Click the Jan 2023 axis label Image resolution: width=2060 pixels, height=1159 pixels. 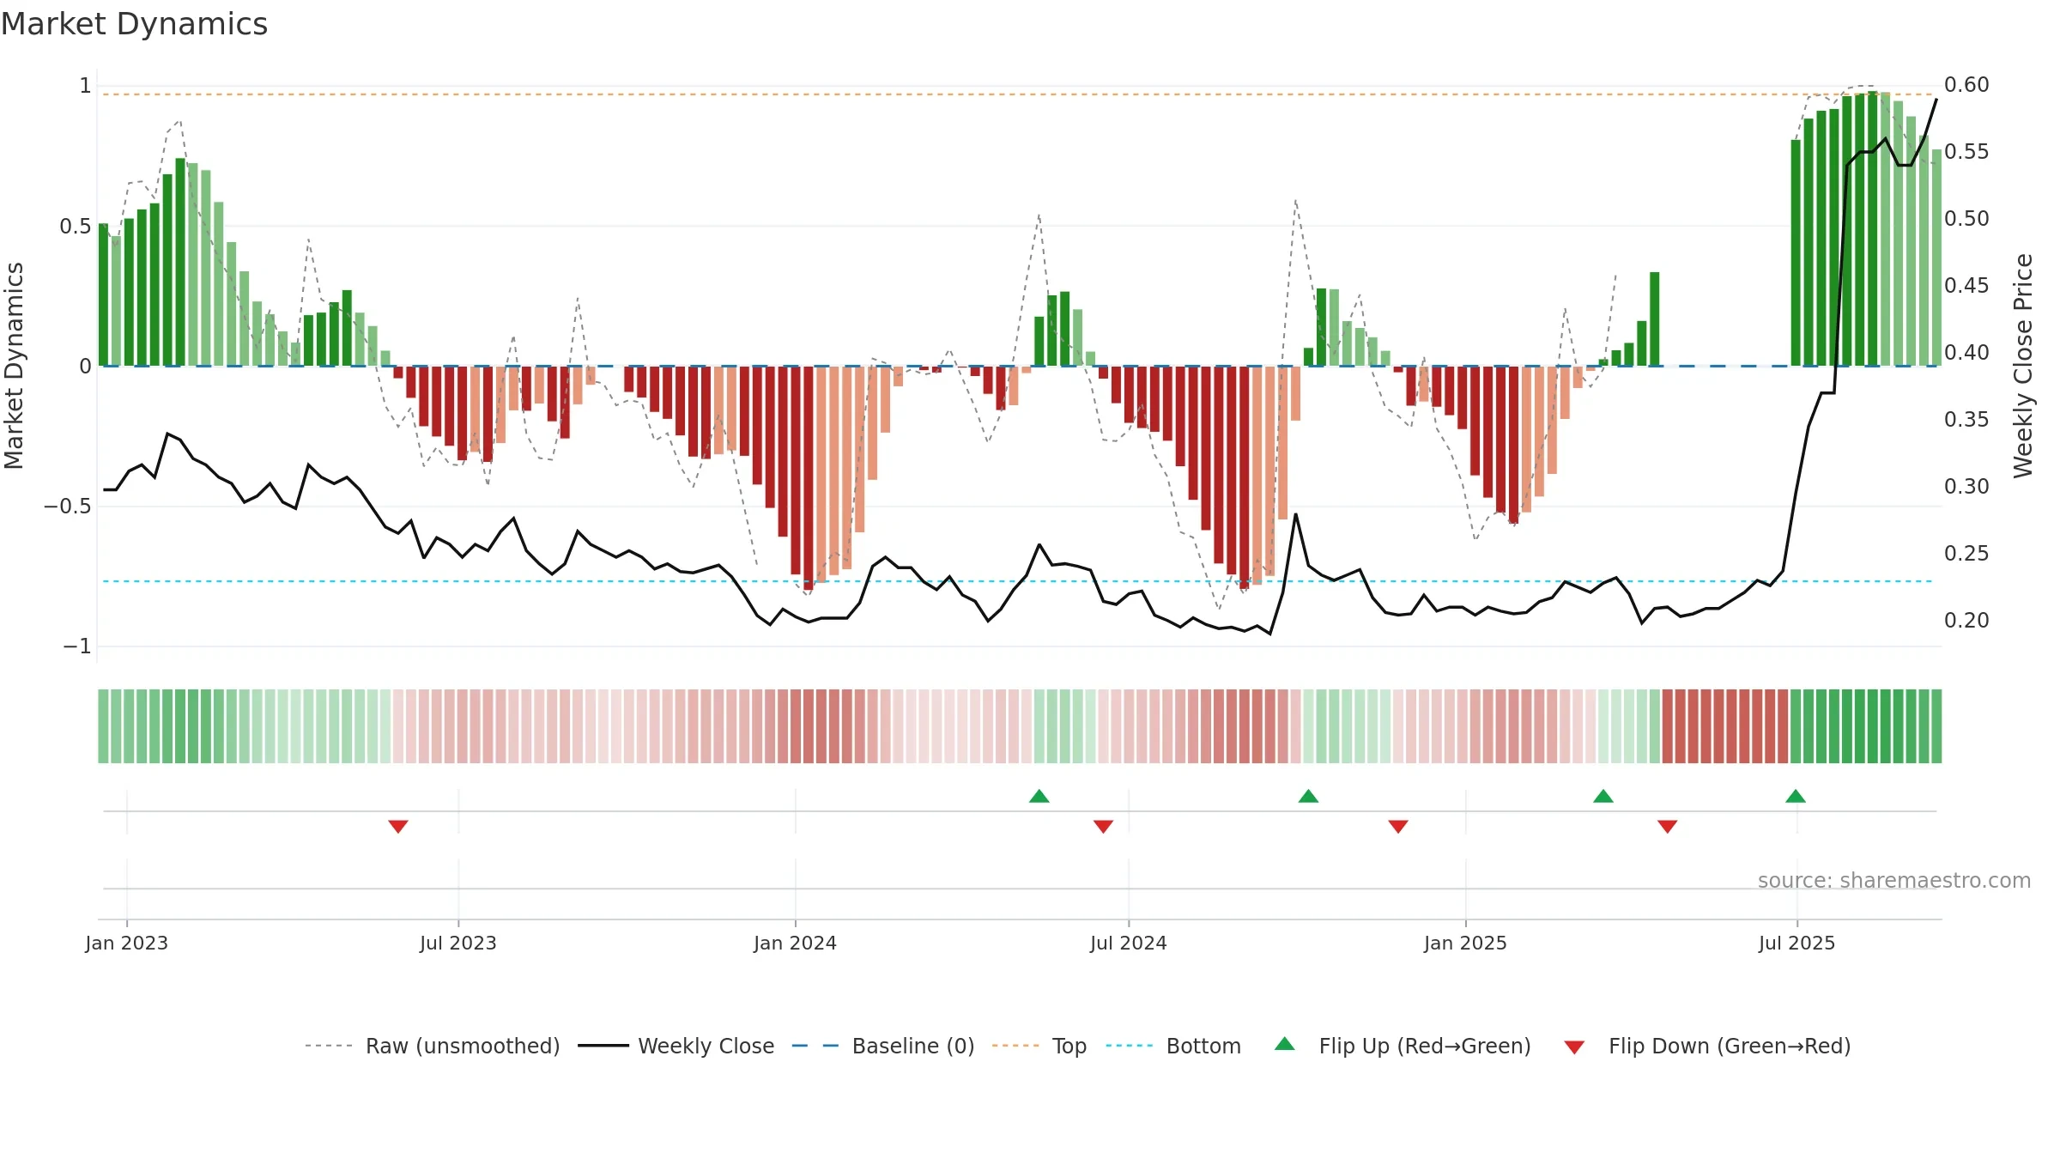127,943
